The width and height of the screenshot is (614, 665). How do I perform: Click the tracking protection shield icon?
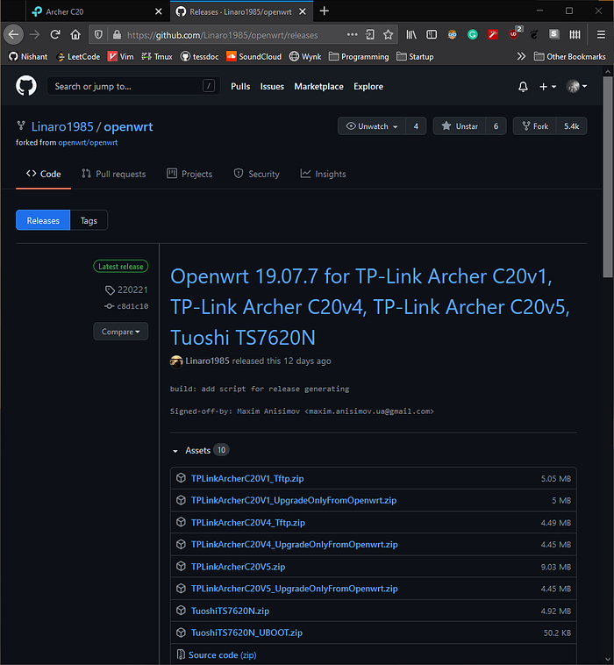[98, 35]
